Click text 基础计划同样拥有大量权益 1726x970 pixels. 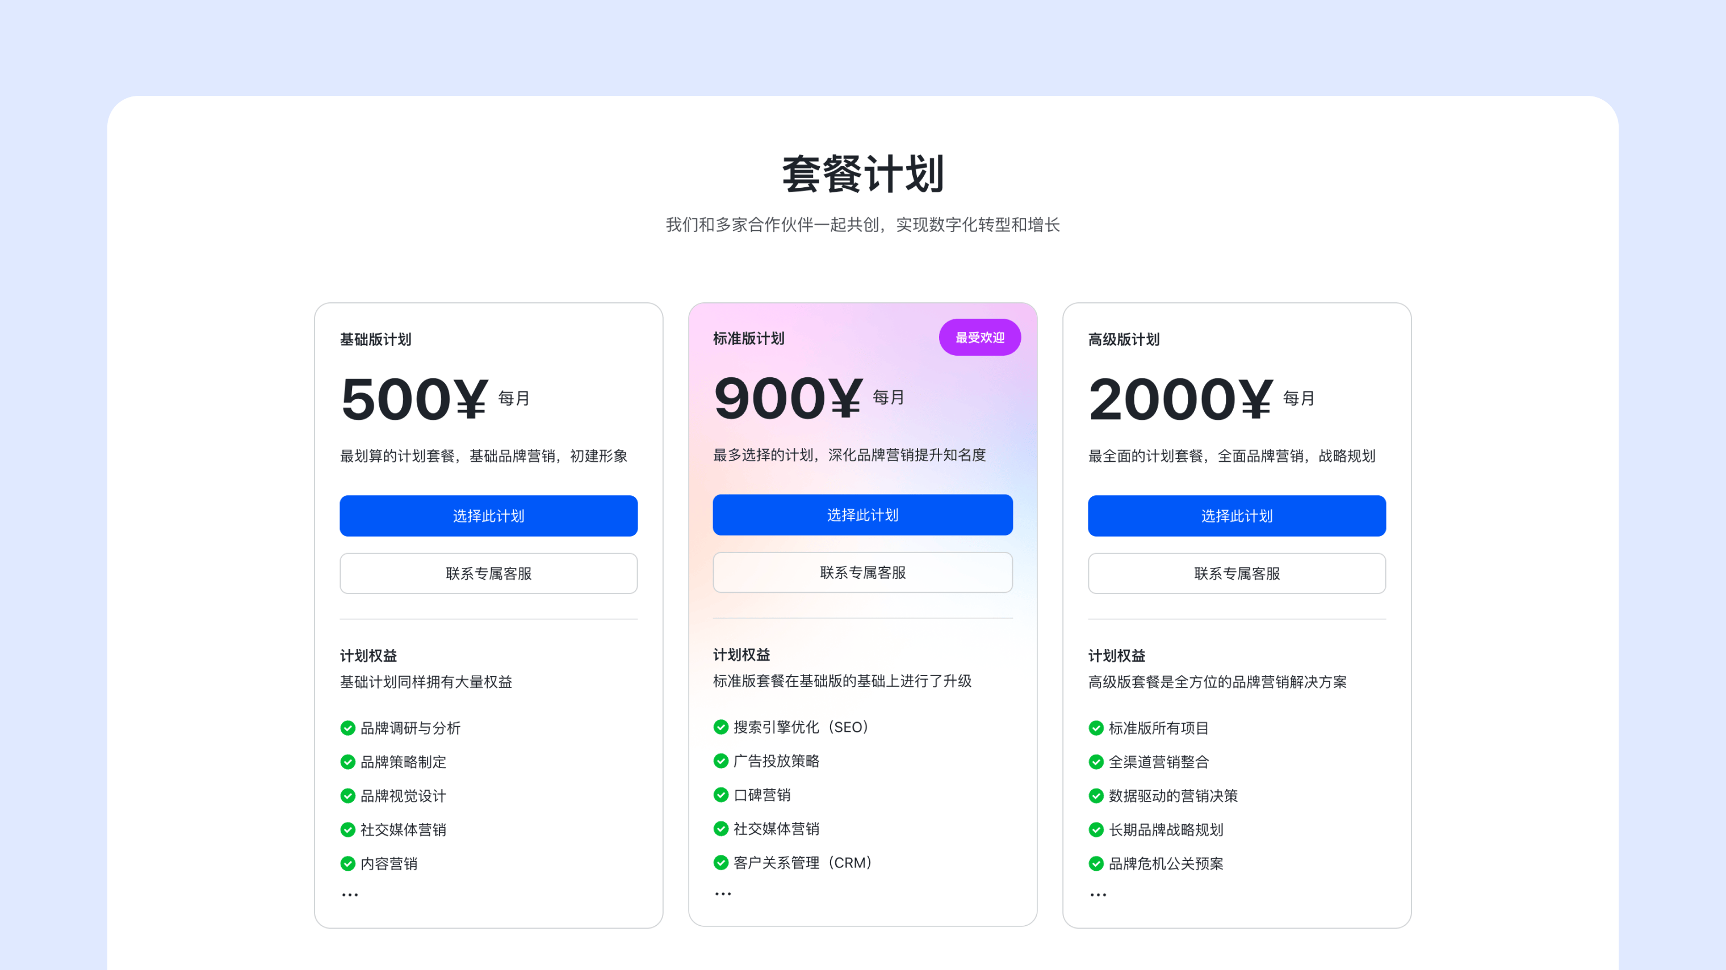pos(425,681)
